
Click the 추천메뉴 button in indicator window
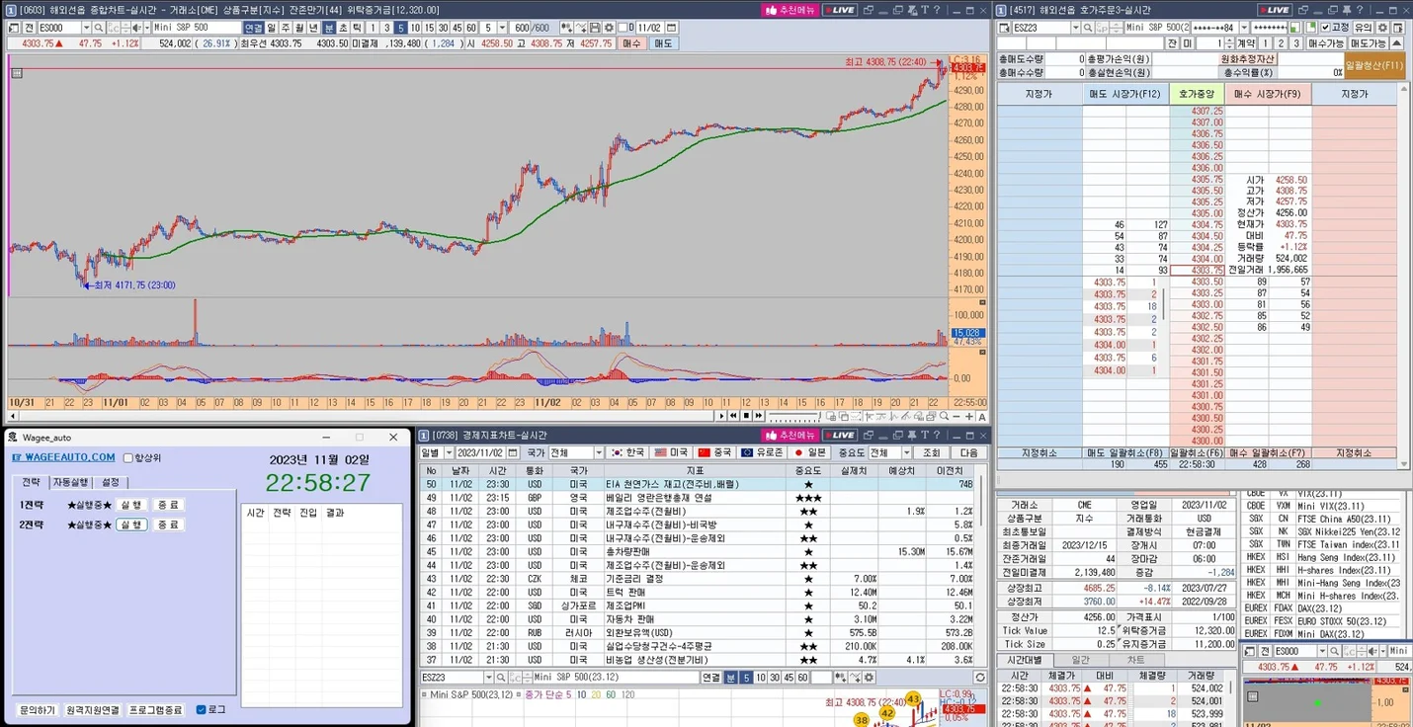point(790,435)
